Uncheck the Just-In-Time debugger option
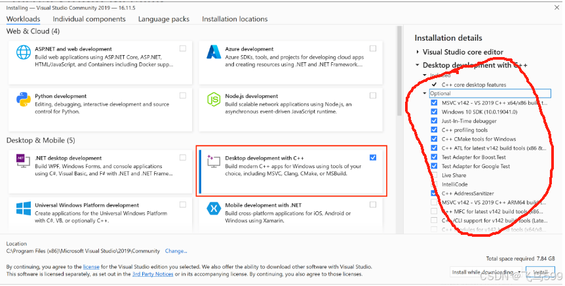This screenshot has width=565, height=286. (x=434, y=121)
